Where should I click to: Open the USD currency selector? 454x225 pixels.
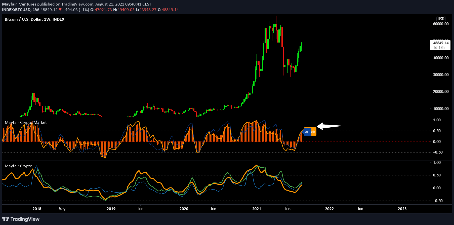click(x=441, y=19)
